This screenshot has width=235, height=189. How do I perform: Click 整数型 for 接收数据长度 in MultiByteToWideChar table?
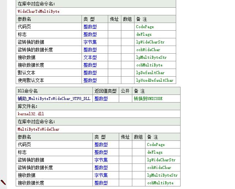(101, 183)
